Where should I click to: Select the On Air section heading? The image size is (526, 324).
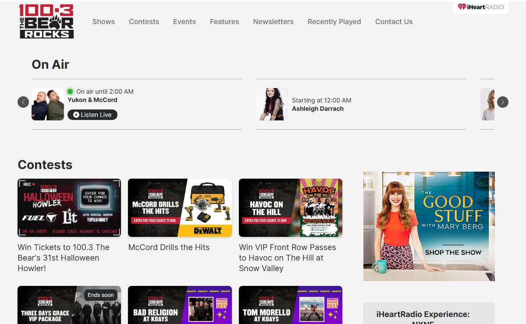(x=50, y=64)
